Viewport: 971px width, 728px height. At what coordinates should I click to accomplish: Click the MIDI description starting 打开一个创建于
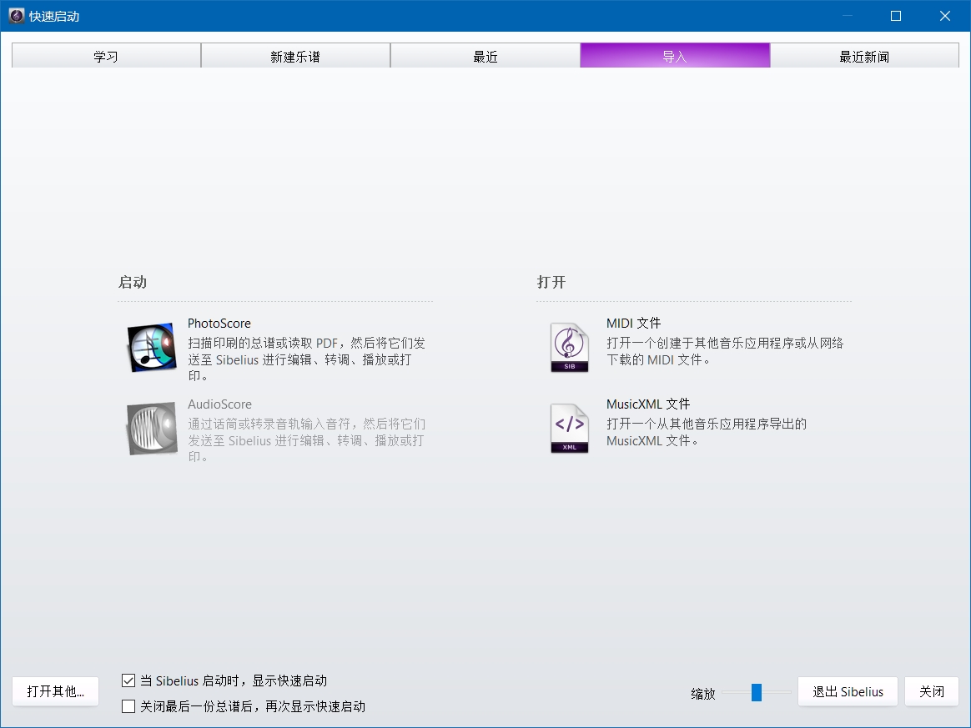coord(725,351)
